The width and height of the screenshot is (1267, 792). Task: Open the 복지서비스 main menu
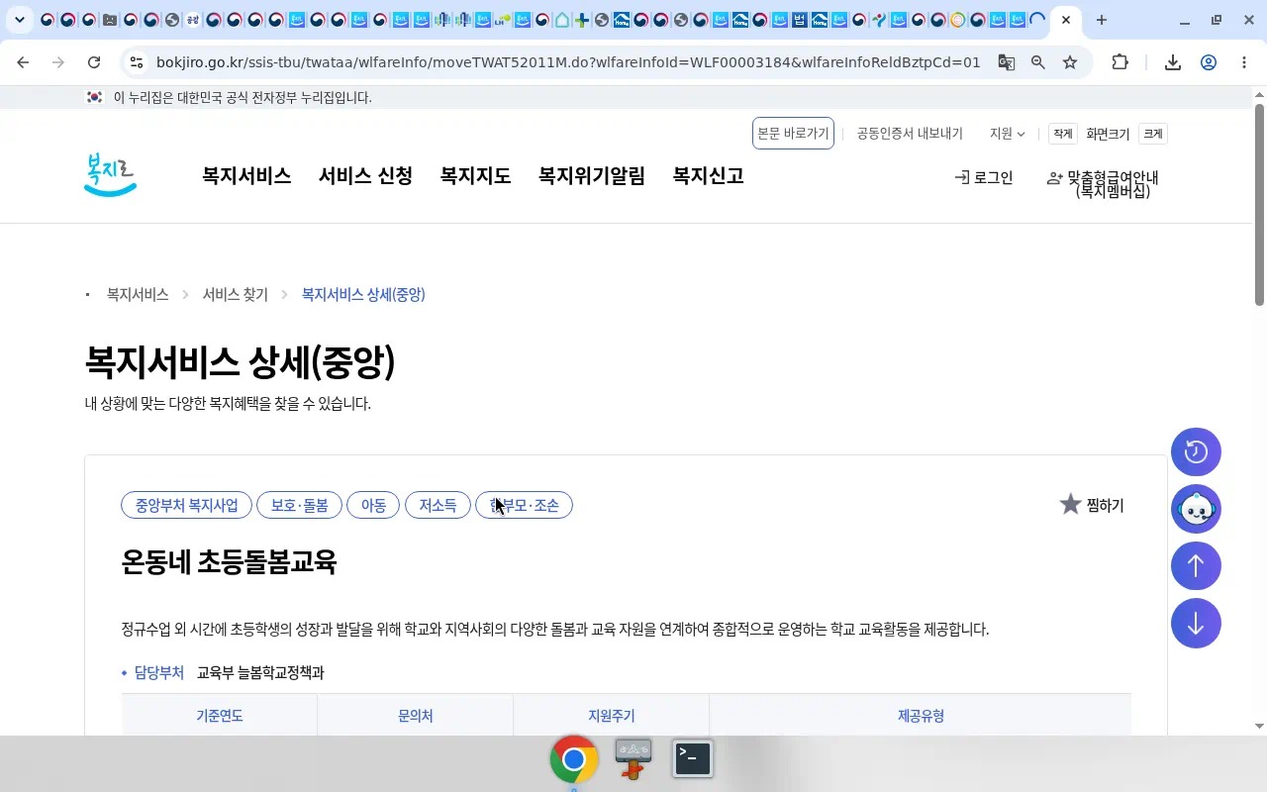point(246,176)
